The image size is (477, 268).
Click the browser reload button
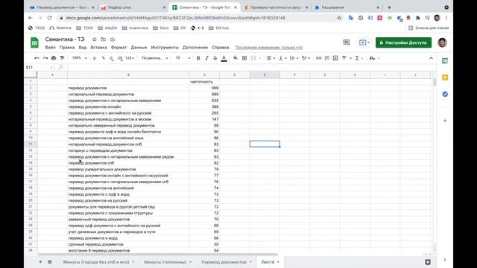(x=50, y=18)
